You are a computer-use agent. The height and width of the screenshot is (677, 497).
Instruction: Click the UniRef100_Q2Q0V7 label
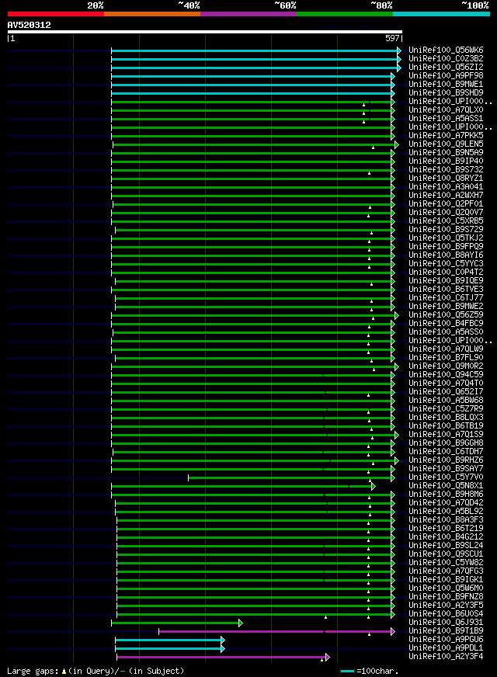click(x=446, y=213)
